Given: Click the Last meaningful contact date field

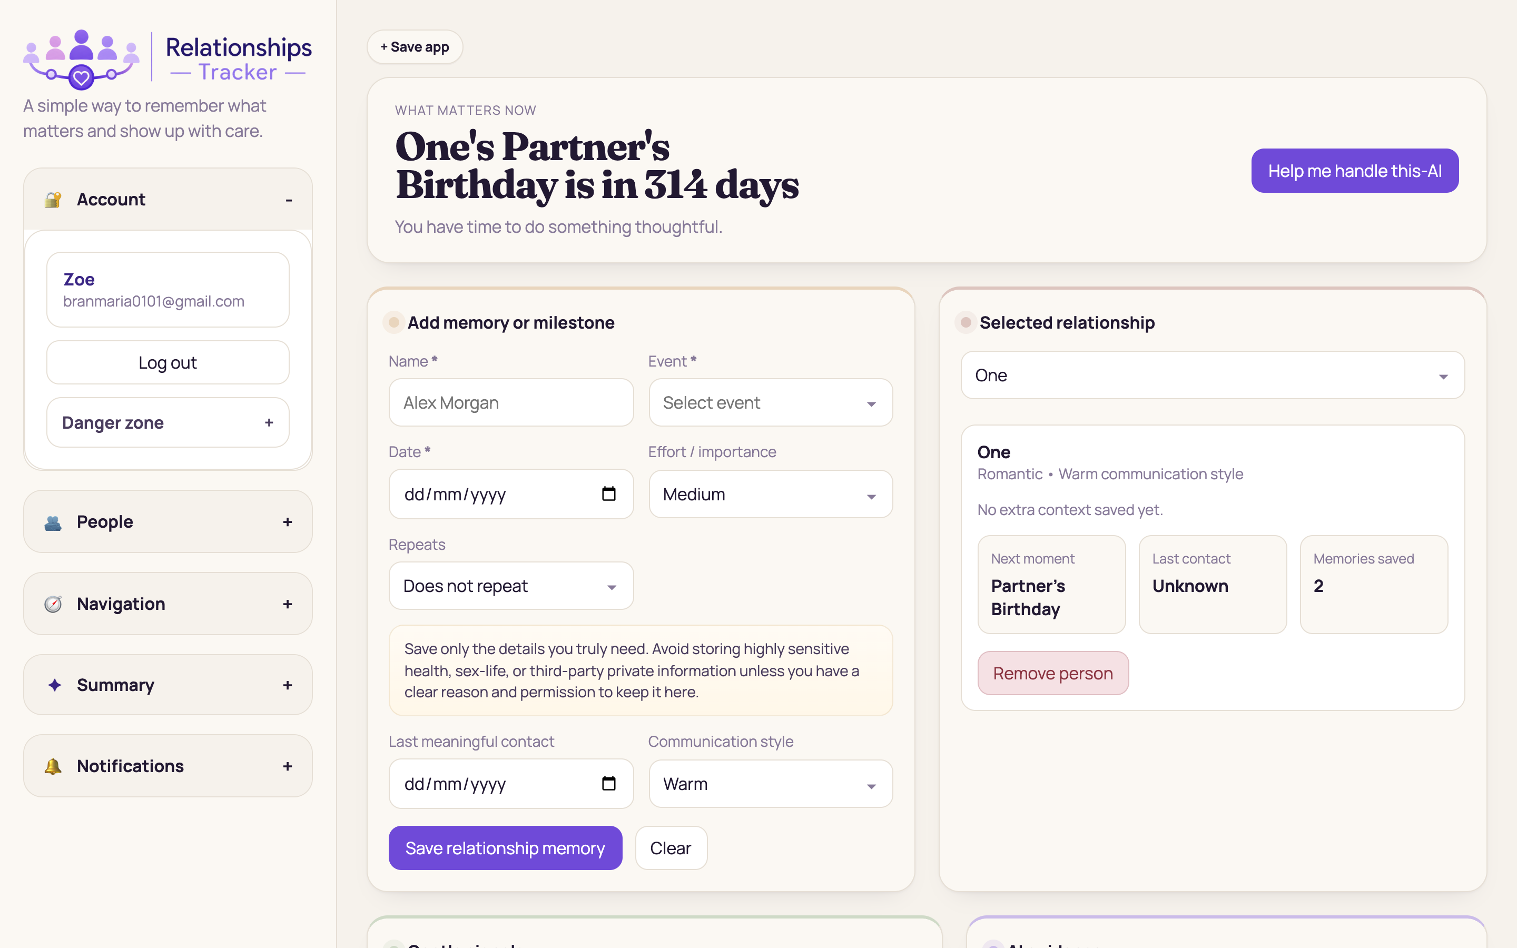Looking at the screenshot, I should tap(511, 784).
